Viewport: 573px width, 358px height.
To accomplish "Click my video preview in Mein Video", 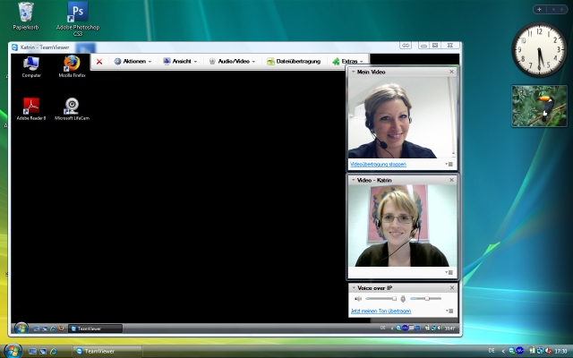I will click(x=402, y=117).
